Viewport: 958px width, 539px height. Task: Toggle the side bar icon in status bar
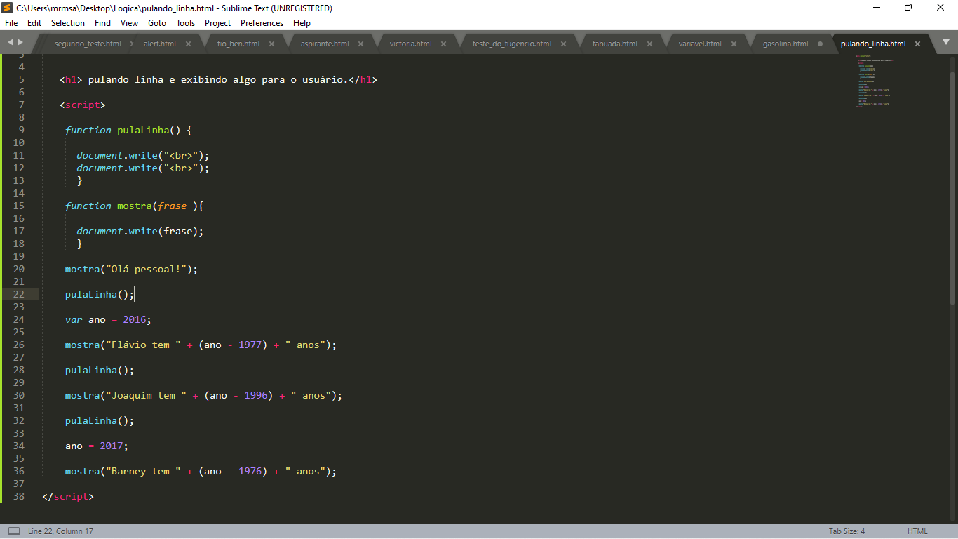pos(14,531)
